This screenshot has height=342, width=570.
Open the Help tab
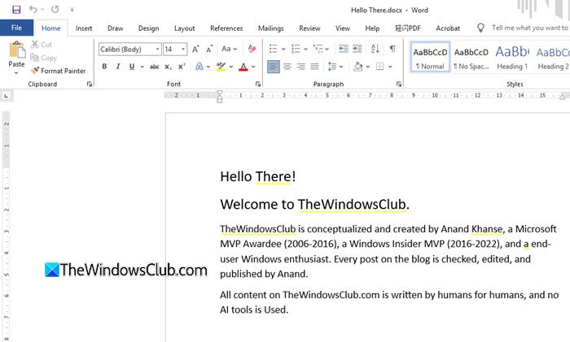click(x=372, y=28)
